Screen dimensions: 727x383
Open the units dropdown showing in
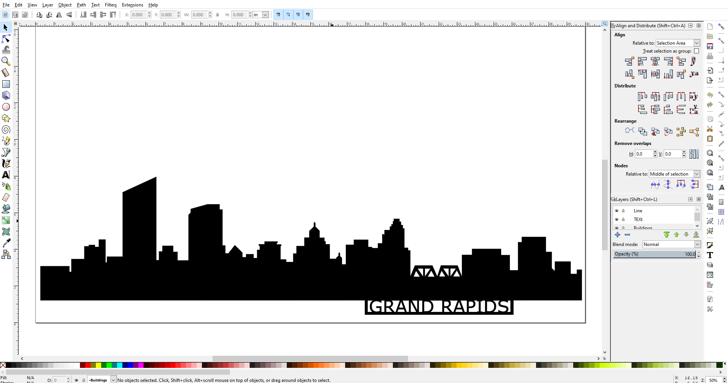click(x=260, y=15)
